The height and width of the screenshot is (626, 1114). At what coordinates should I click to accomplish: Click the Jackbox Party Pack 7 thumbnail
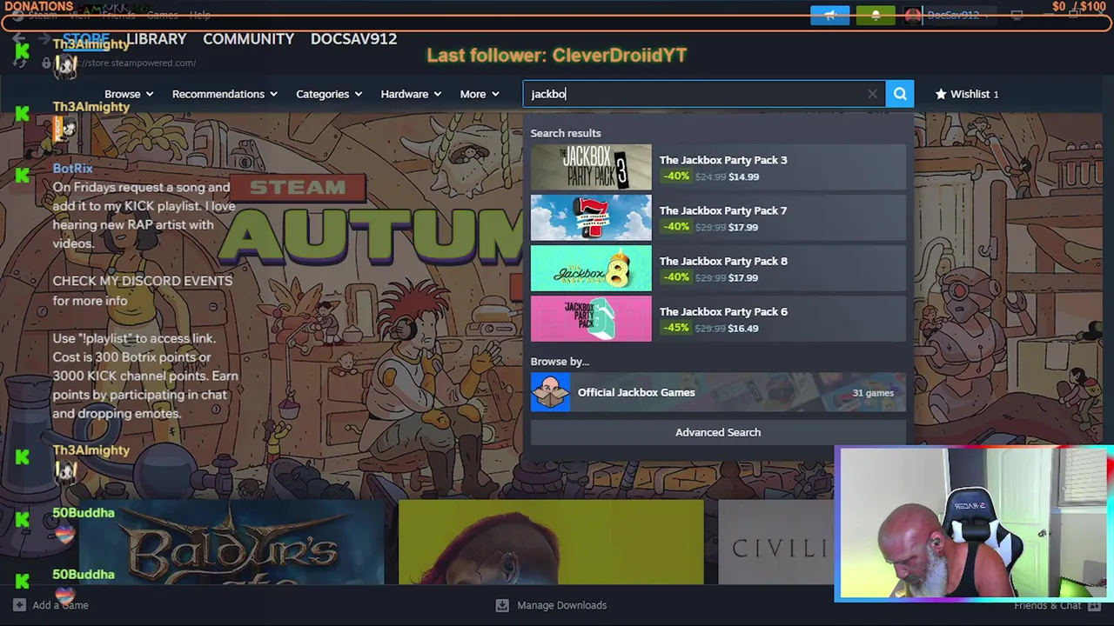click(x=591, y=217)
